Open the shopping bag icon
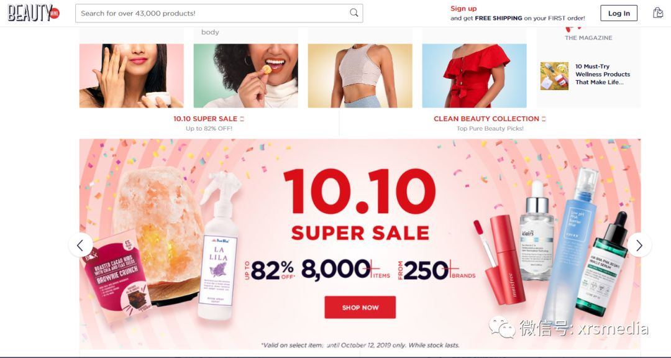The height and width of the screenshot is (358, 671). (x=658, y=13)
